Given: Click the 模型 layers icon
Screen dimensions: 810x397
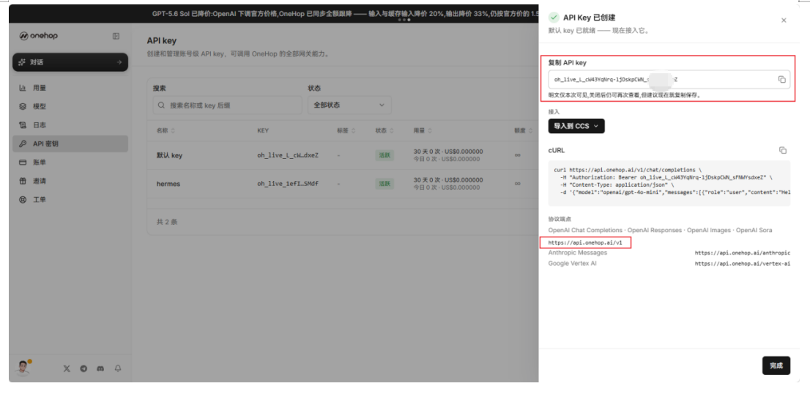Looking at the screenshot, I should click(23, 106).
